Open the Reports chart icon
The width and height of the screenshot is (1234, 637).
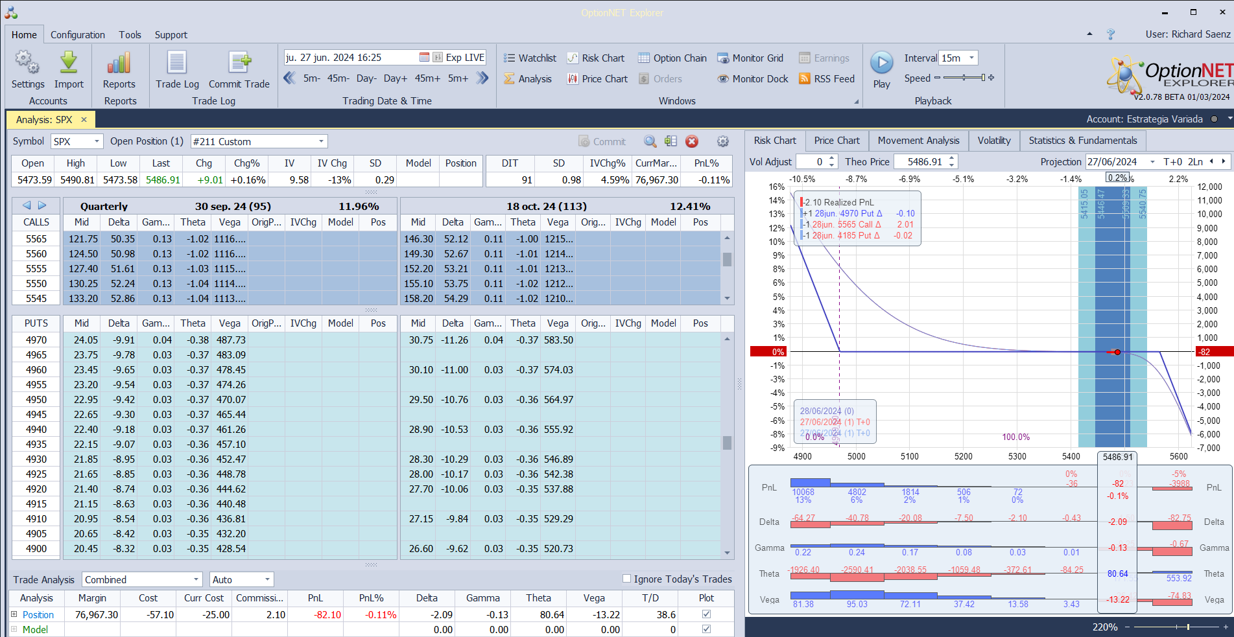pyautogui.click(x=119, y=64)
